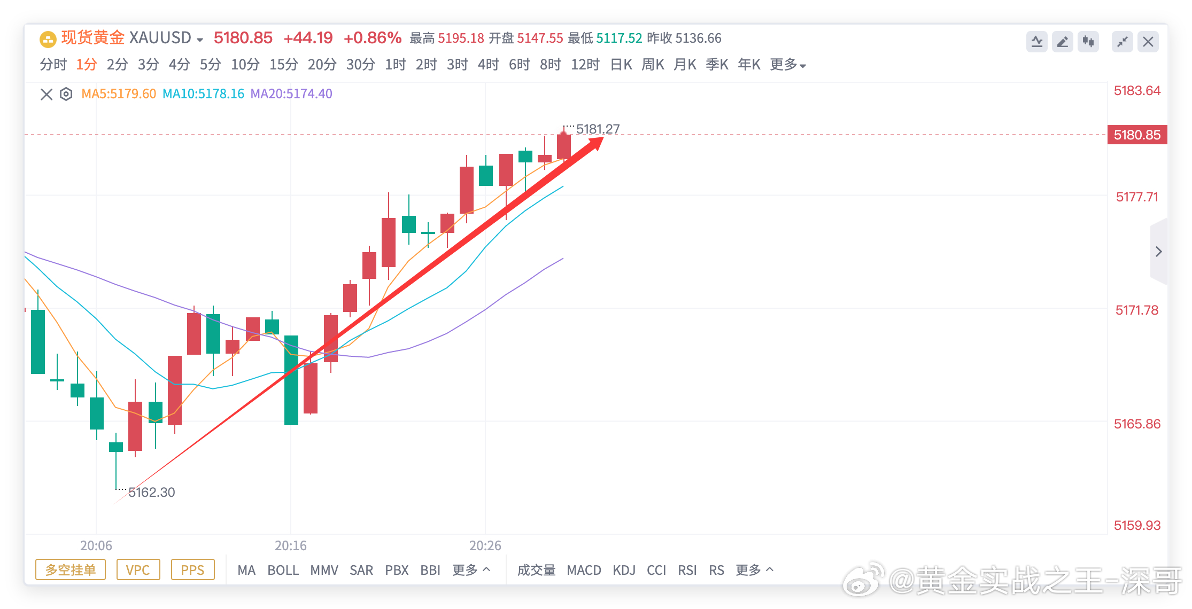Click the candlestick chart type icon
The width and height of the screenshot is (1192, 609).
[x=1088, y=41]
